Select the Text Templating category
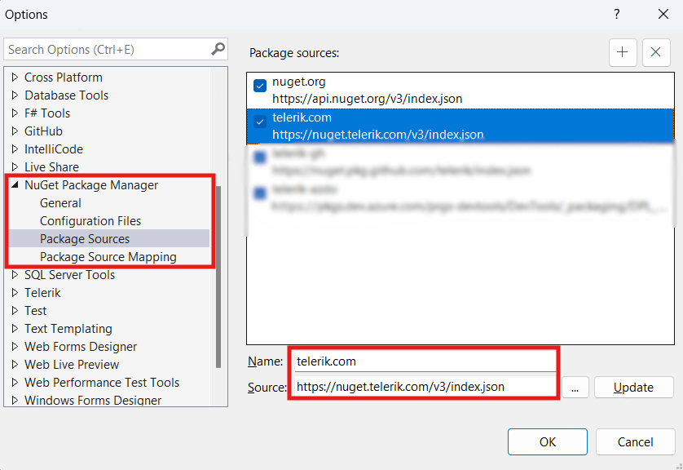The width and height of the screenshot is (683, 470). coord(68,328)
